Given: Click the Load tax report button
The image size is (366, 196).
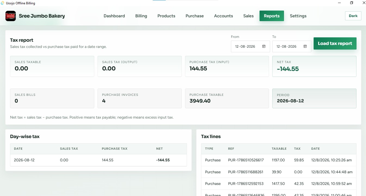Looking at the screenshot, I should click(x=335, y=44).
